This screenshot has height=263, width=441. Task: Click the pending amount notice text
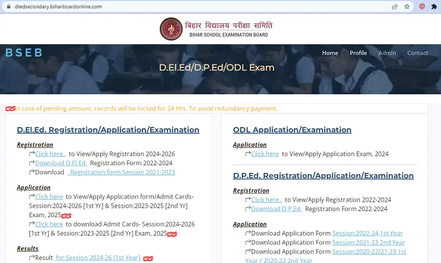pos(146,109)
